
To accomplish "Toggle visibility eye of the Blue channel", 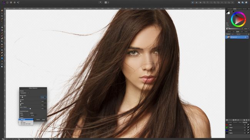I will pos(245,130).
